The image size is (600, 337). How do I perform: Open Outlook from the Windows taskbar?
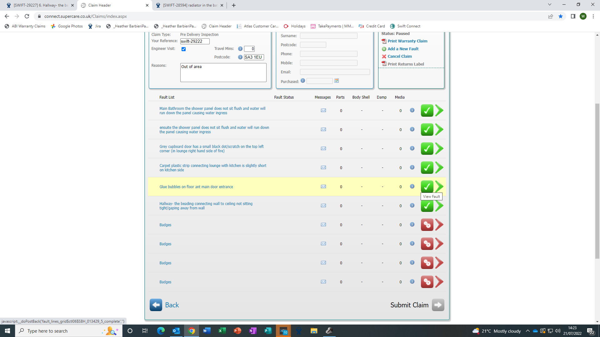click(x=176, y=331)
